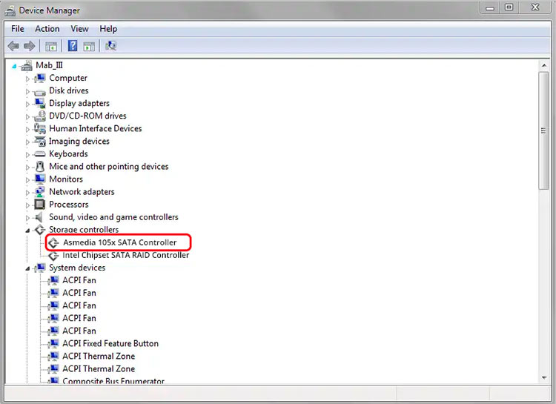Click the Imaging devices camera icon
The image size is (556, 404).
[40, 141]
